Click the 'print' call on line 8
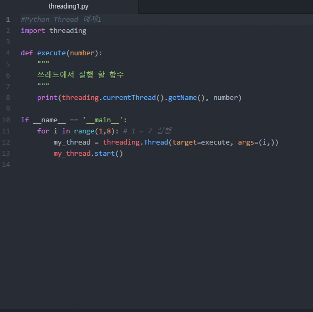Viewport: 313px width, 312px height. point(47,98)
